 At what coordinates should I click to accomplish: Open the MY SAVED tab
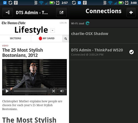(x=47, y=38)
